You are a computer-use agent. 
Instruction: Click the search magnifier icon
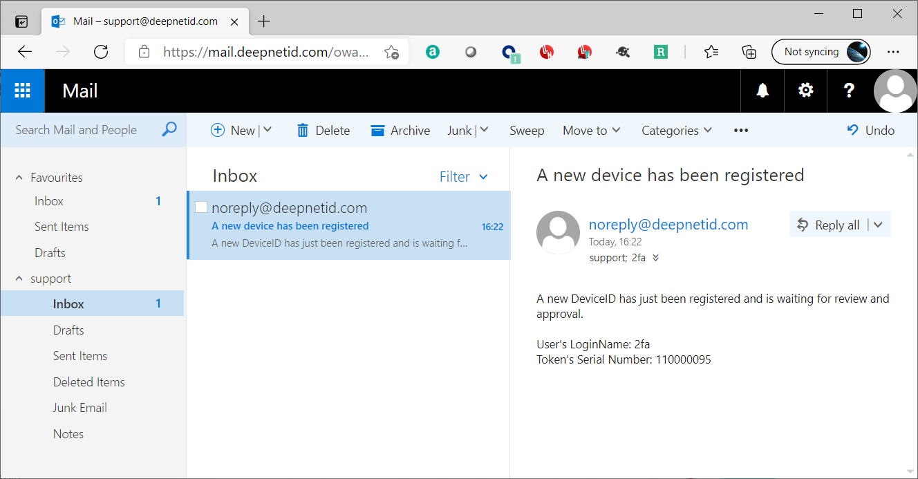[169, 129]
